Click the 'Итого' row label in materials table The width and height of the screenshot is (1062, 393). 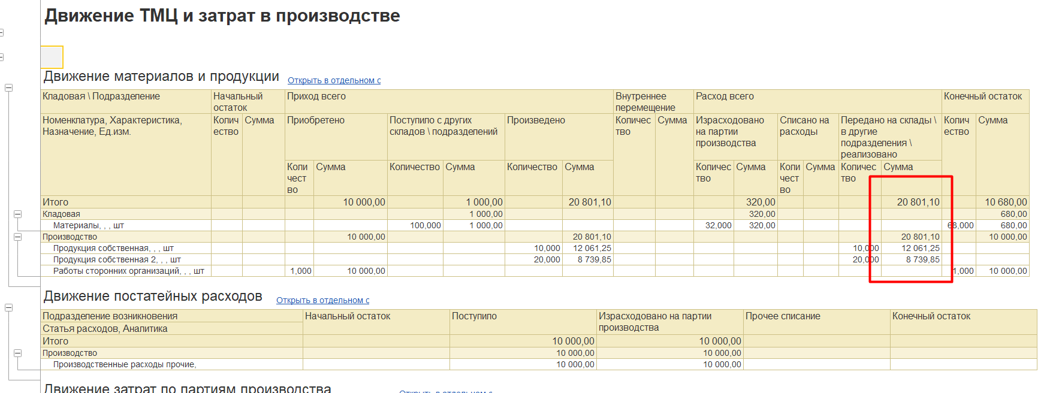coord(55,202)
